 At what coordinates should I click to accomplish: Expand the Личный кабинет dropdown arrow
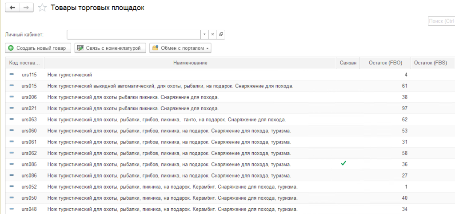(204, 35)
